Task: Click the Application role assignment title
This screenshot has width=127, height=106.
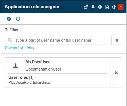Action: click(34, 7)
